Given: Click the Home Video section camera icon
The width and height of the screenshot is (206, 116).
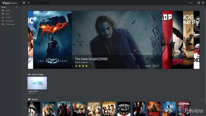Looking at the screenshot, I should 29,74.
